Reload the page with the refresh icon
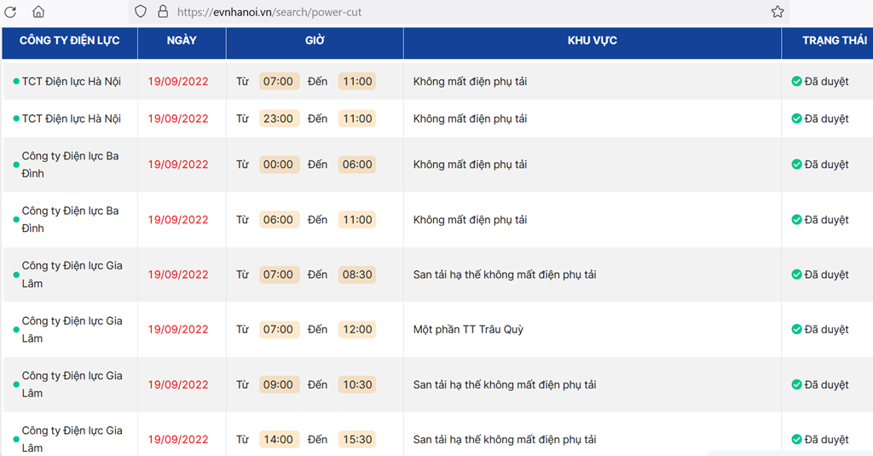The image size is (873, 456). pyautogui.click(x=10, y=12)
